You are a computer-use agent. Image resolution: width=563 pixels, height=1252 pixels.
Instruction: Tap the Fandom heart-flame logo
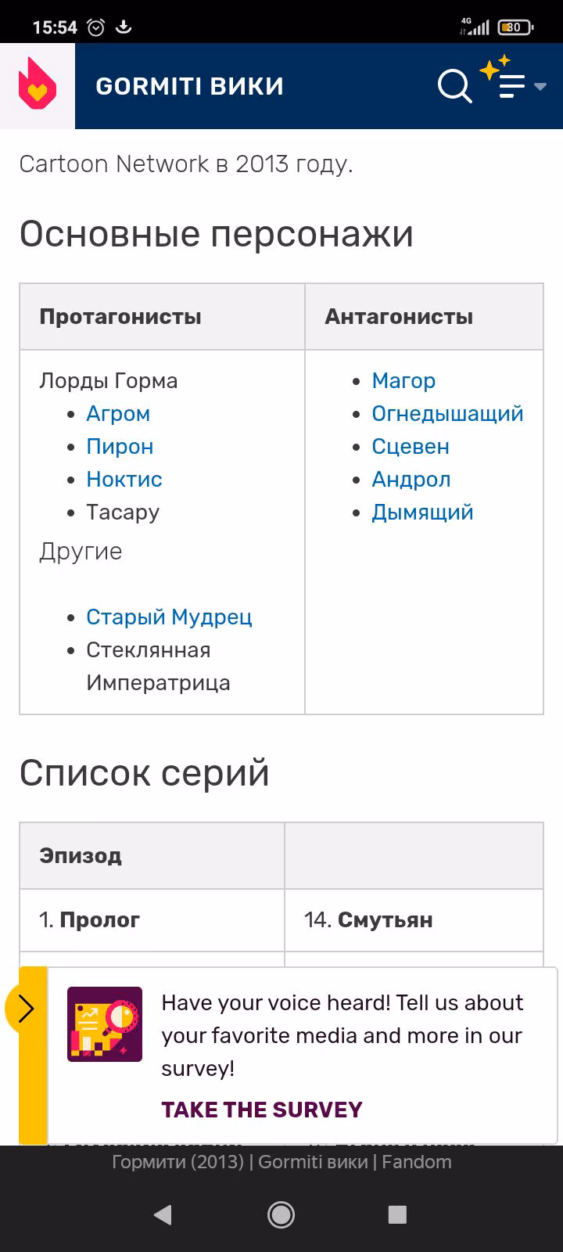coord(38,85)
